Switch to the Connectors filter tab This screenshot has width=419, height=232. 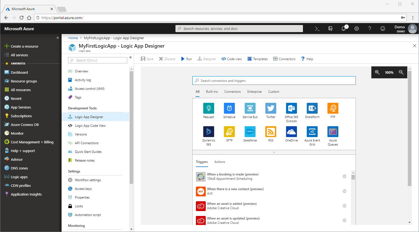[232, 92]
